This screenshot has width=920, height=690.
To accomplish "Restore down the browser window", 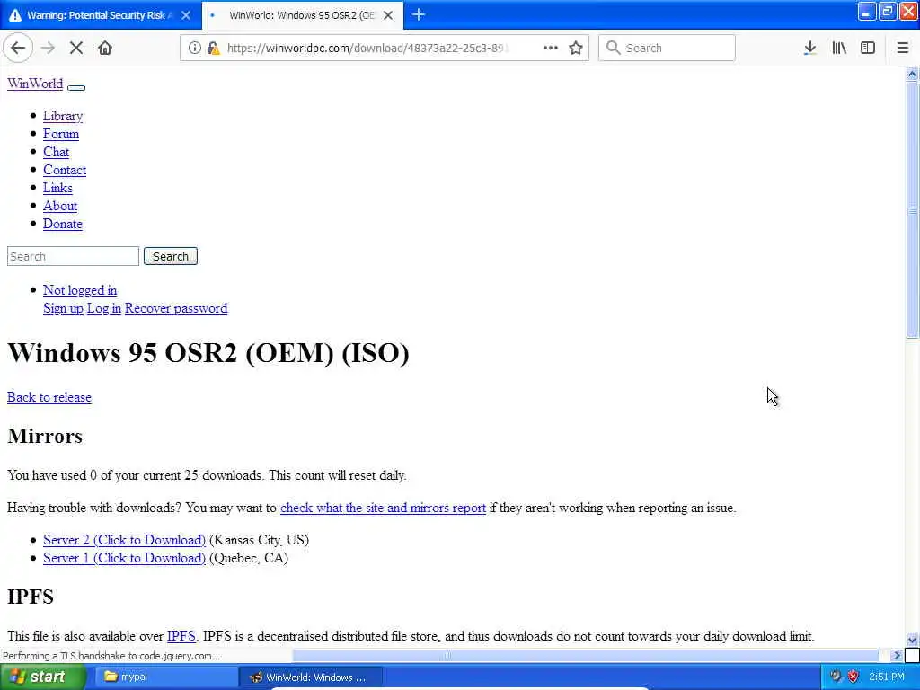I will [x=888, y=11].
